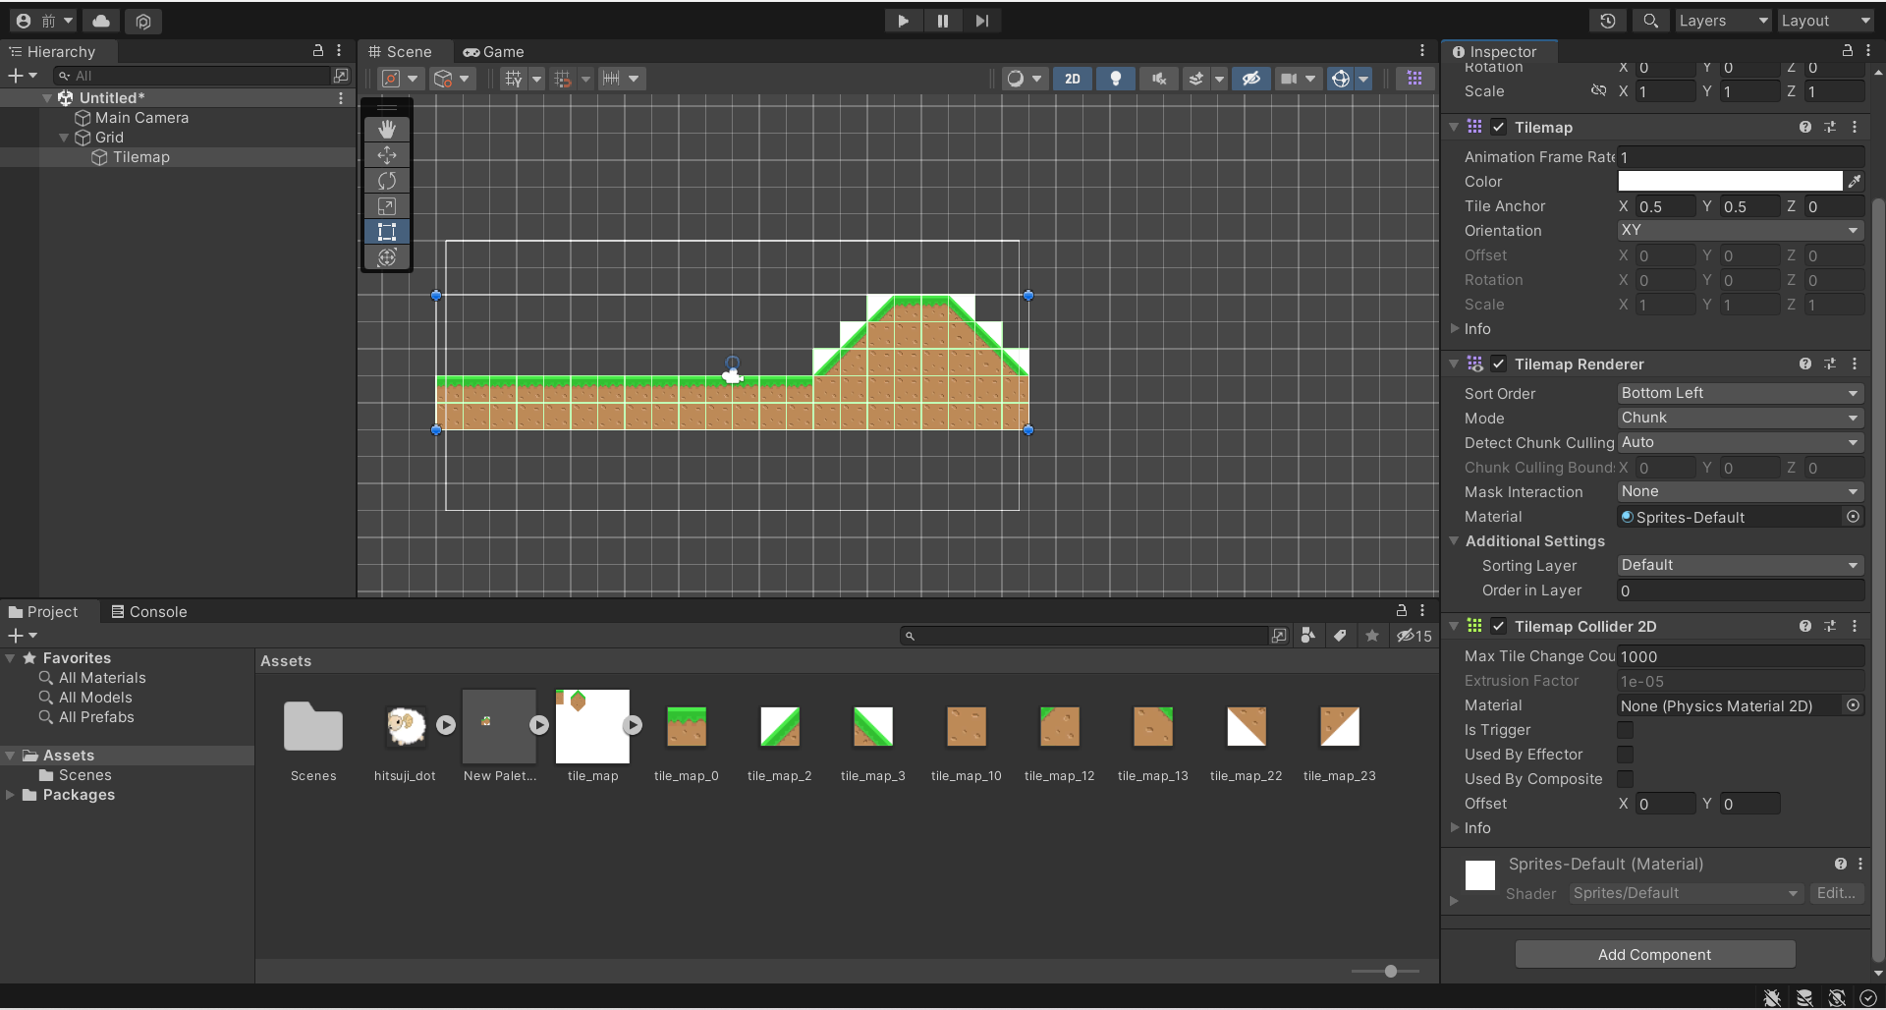Check the Used By Composite option

[x=1626, y=779]
